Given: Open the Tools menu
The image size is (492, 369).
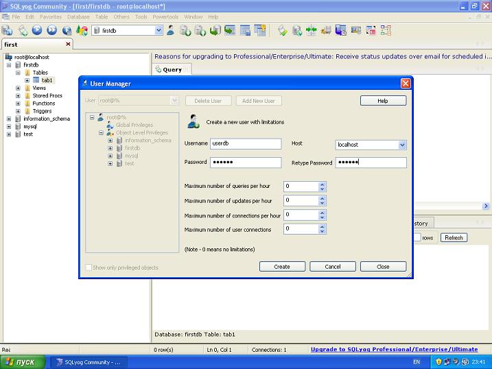Looking at the screenshot, I should (x=141, y=17).
